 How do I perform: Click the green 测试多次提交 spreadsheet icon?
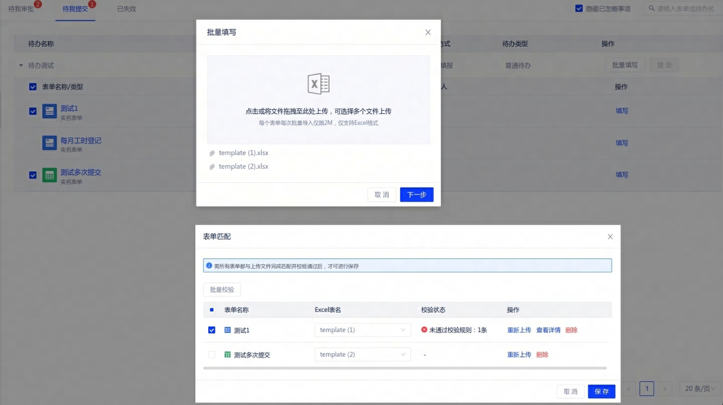[49, 175]
